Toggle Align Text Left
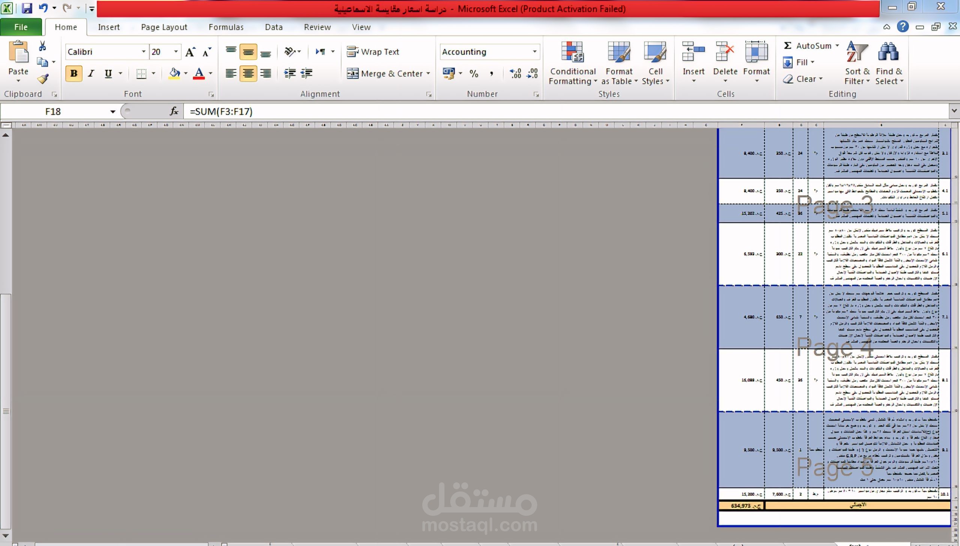The width and height of the screenshot is (960, 546). point(231,73)
